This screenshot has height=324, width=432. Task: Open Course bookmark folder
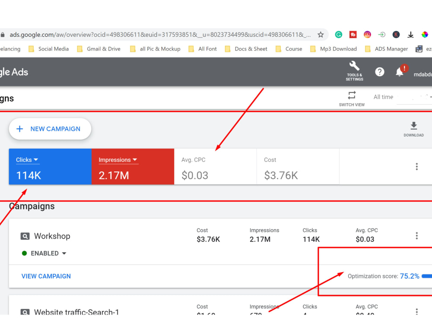289,49
